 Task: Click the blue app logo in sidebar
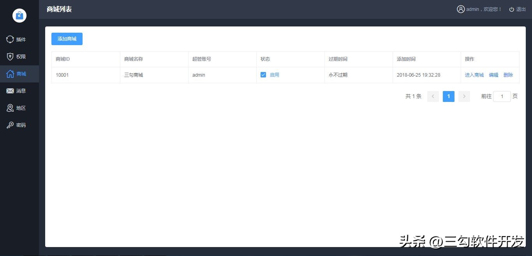click(19, 16)
